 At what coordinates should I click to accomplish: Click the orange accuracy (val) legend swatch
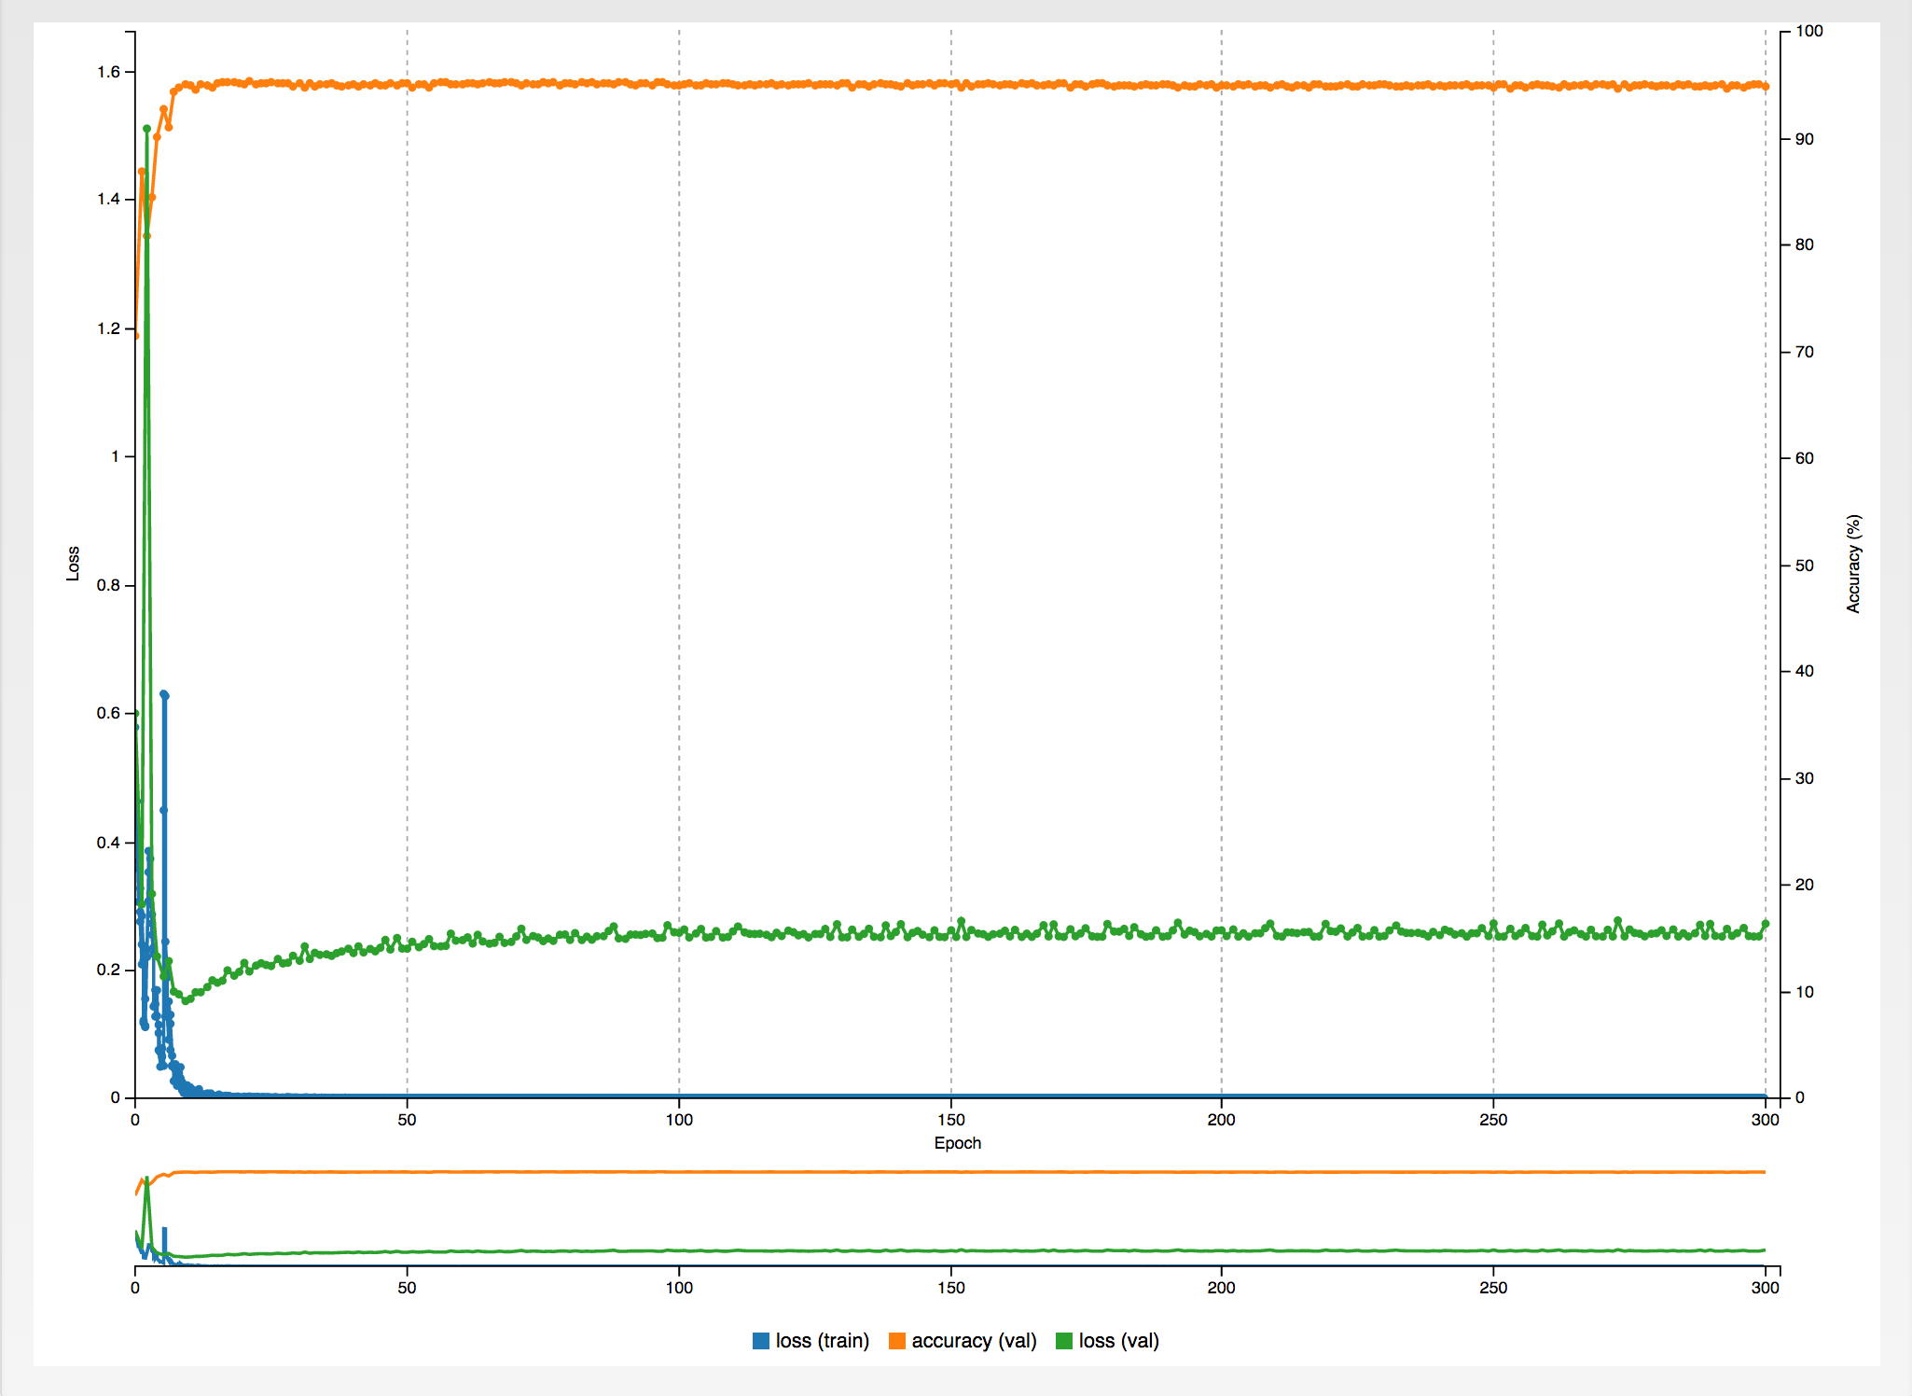tap(897, 1341)
